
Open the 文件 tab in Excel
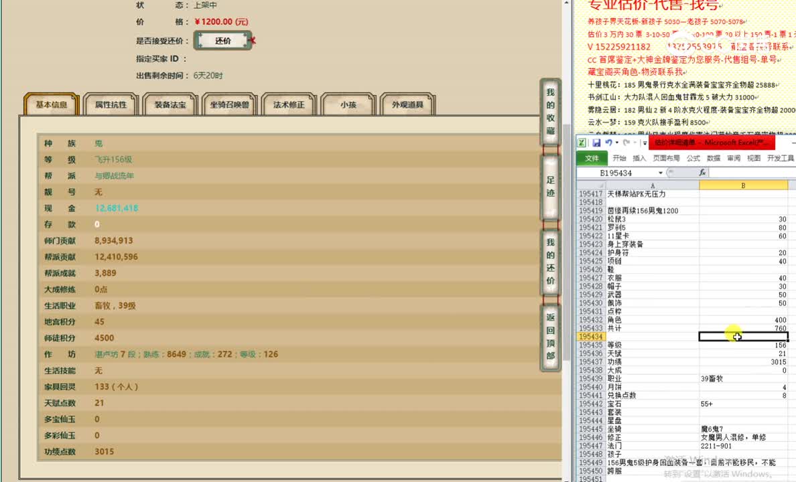[592, 158]
